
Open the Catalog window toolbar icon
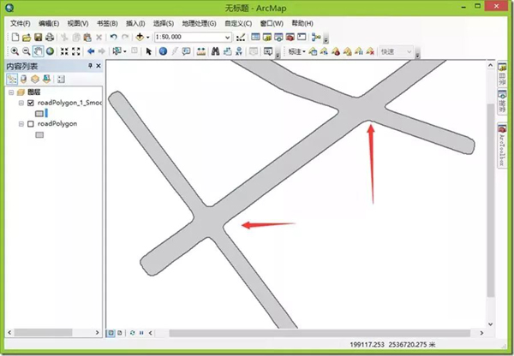266,37
